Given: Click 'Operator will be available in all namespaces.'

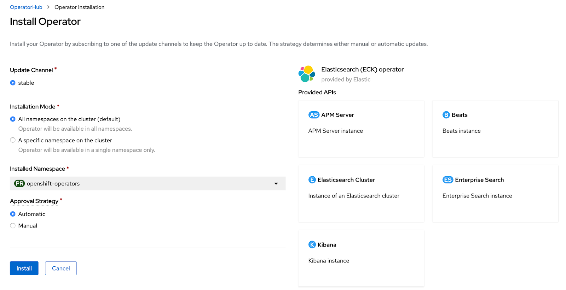Looking at the screenshot, I should (75, 129).
